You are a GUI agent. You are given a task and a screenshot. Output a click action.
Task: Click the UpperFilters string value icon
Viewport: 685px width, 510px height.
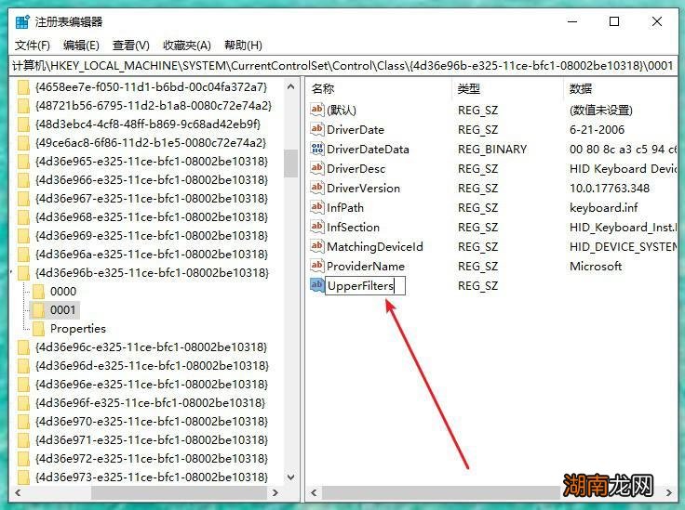(316, 285)
